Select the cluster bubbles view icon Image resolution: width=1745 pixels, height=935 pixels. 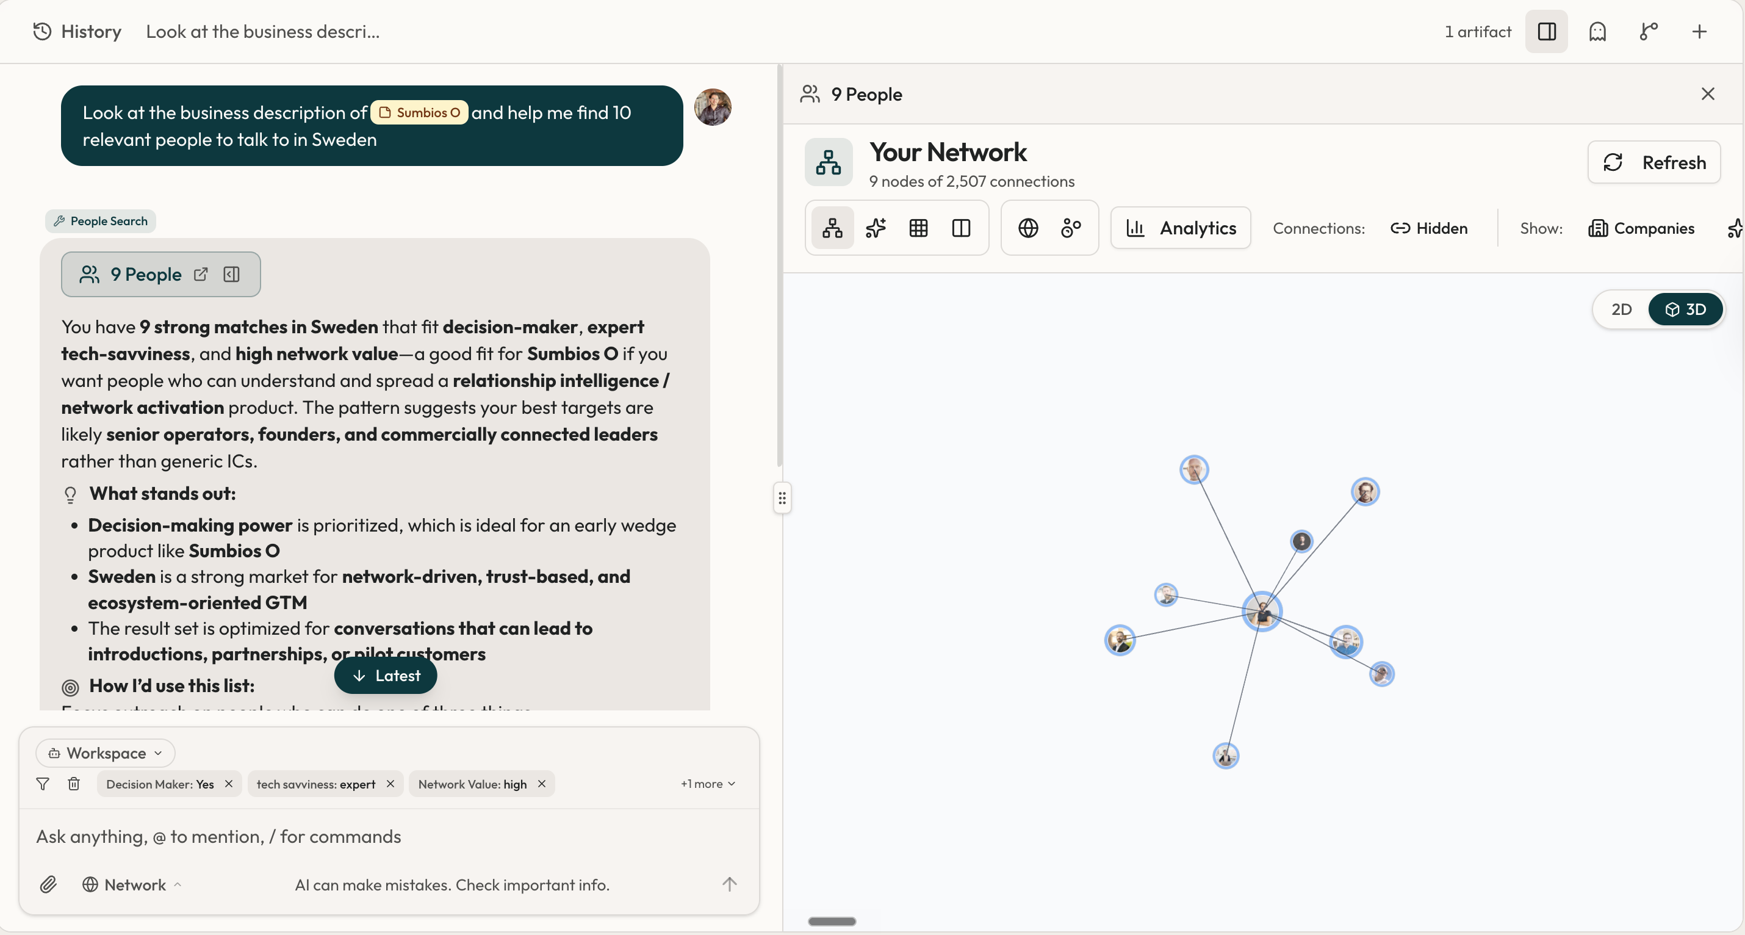coord(1071,228)
